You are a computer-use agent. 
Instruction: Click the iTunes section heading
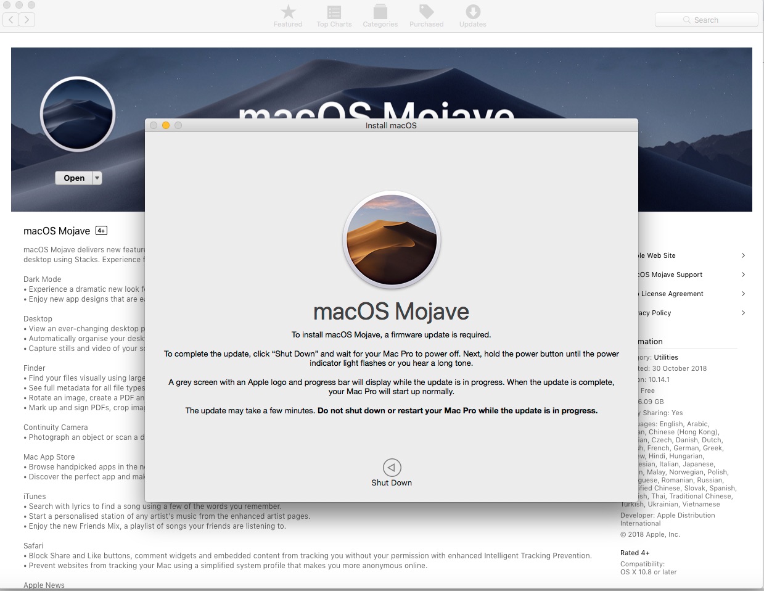(x=35, y=497)
